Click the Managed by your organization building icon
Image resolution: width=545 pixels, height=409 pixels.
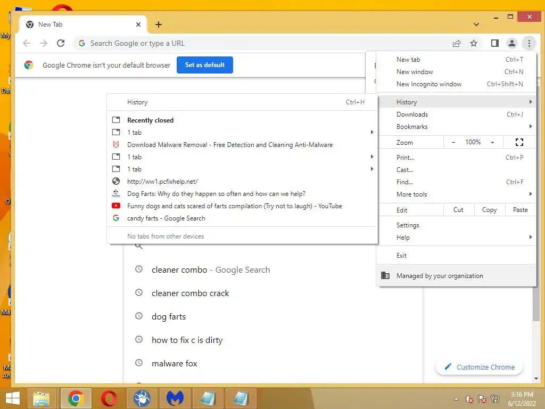click(385, 275)
